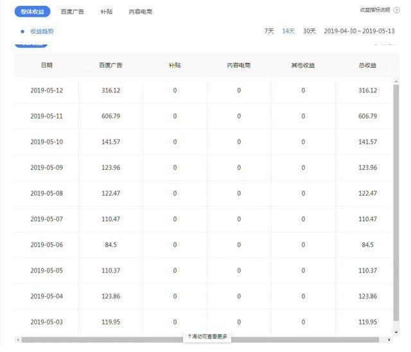Select date cell 2019-05-04
This screenshot has height=352, width=411.
[x=47, y=296]
